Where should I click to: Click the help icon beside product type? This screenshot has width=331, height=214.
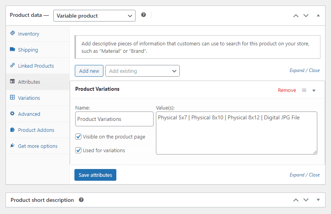pyautogui.click(x=143, y=15)
